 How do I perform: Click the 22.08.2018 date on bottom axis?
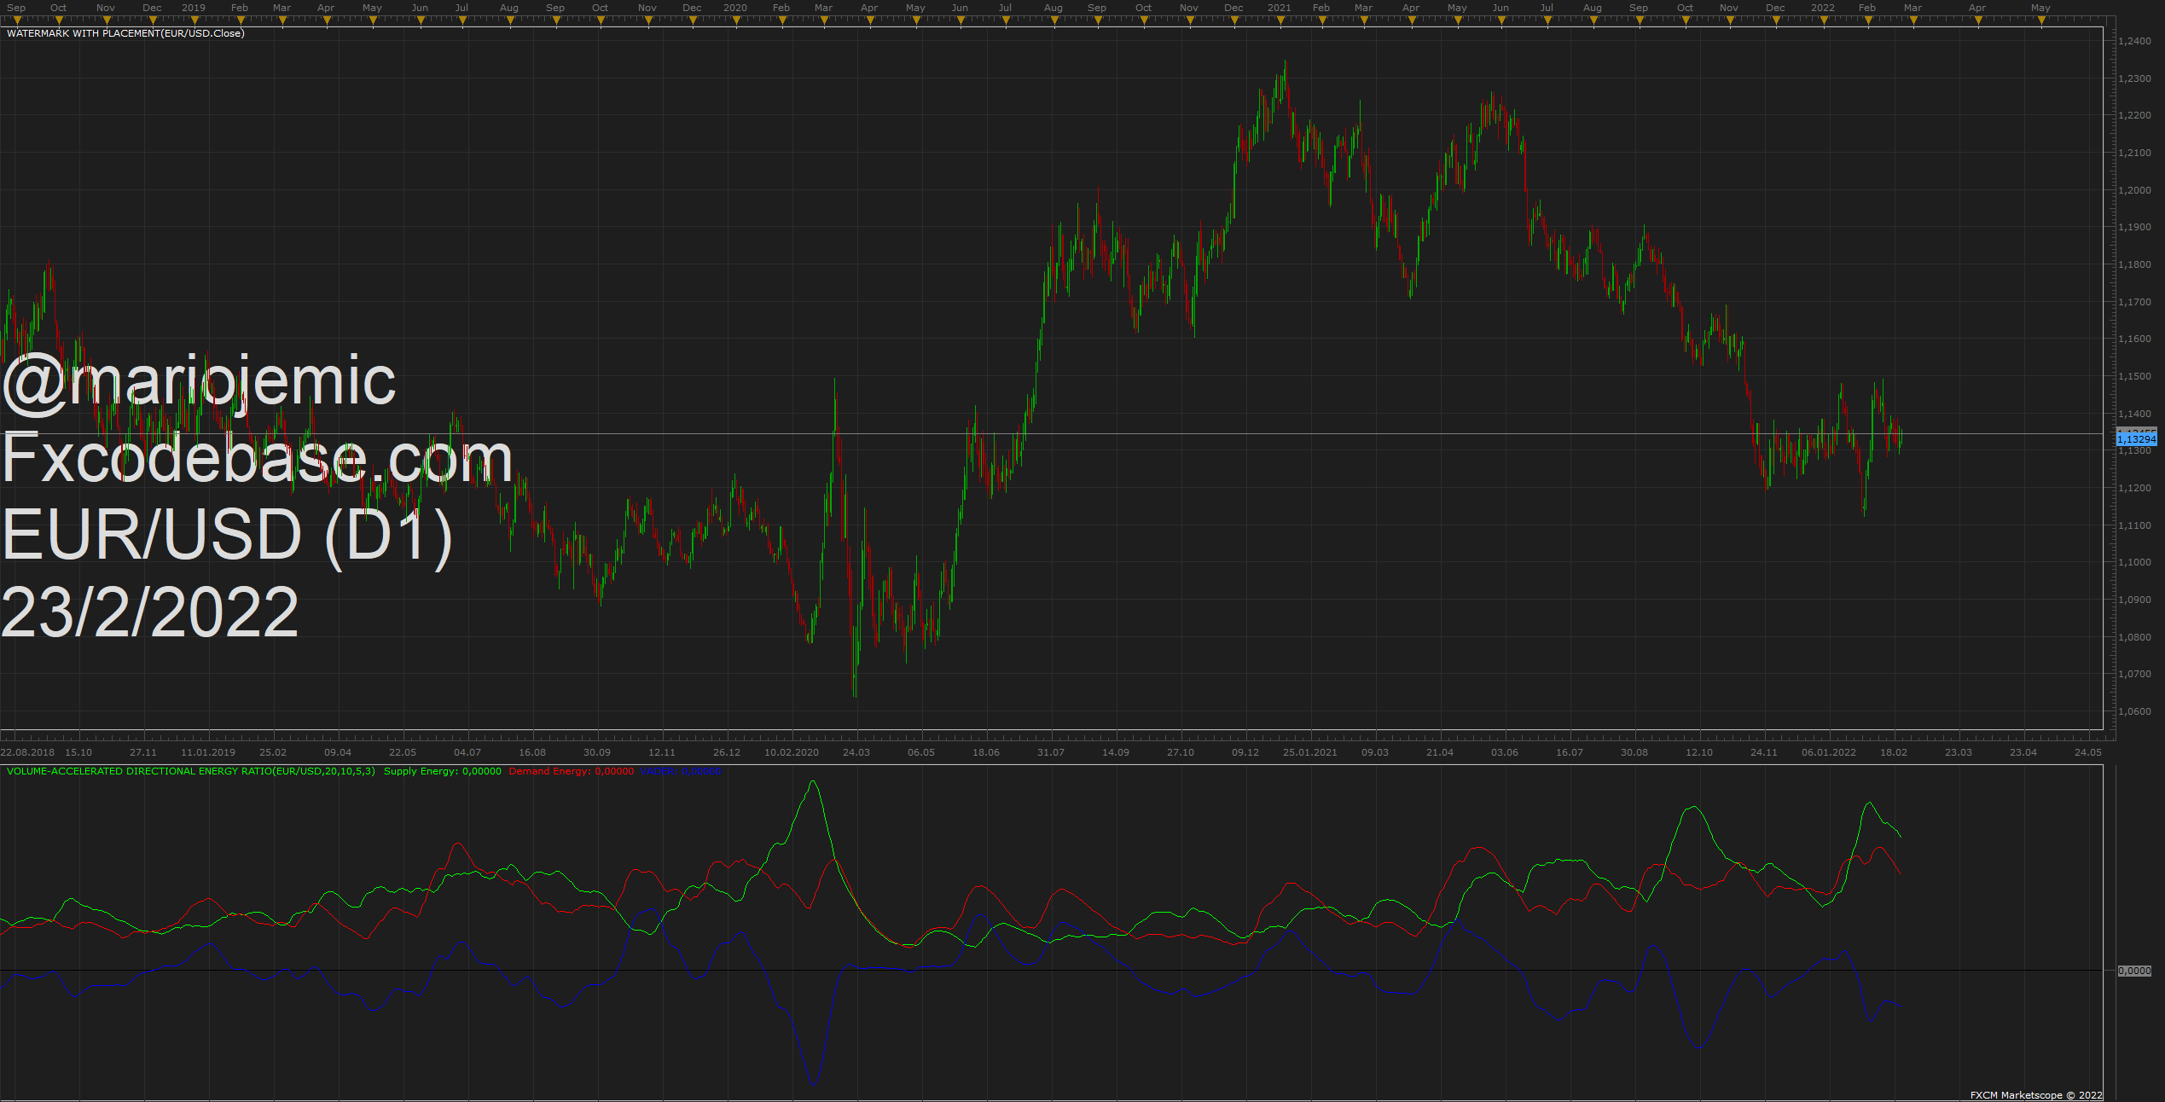(x=27, y=752)
